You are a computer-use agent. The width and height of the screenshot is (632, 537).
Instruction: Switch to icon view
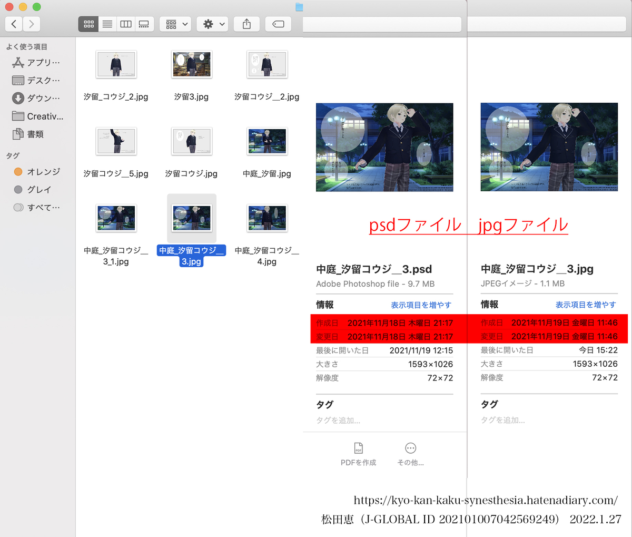(88, 24)
